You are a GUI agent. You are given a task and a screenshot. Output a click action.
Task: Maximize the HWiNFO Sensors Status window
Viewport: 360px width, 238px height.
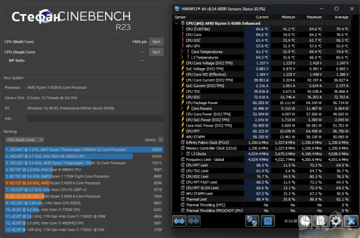(336, 9)
